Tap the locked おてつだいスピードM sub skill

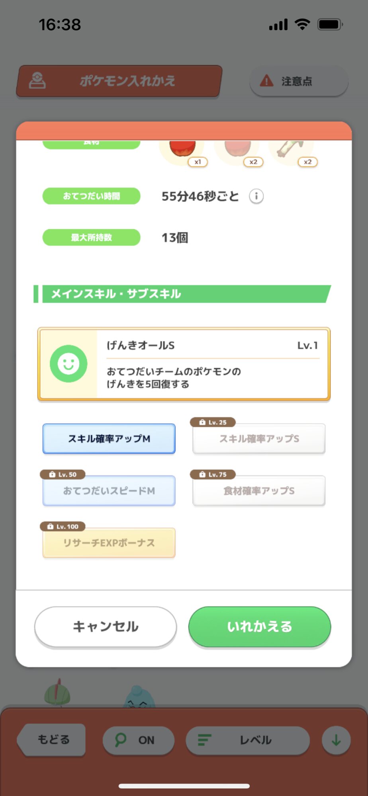pyautogui.click(x=109, y=491)
